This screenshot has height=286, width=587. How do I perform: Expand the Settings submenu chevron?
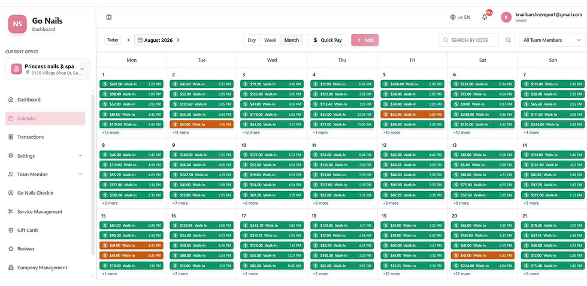(80, 156)
